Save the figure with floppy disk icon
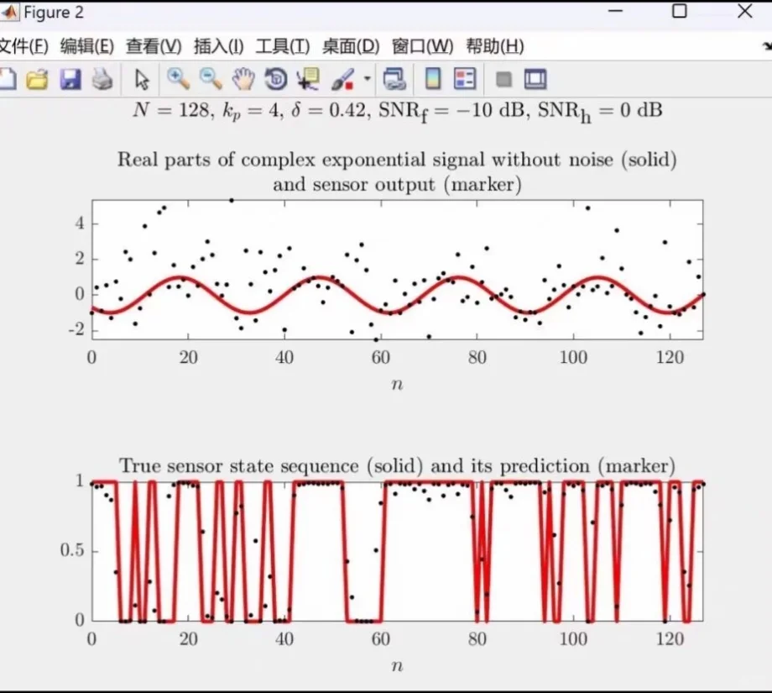Image resolution: width=772 pixels, height=693 pixels. [70, 79]
